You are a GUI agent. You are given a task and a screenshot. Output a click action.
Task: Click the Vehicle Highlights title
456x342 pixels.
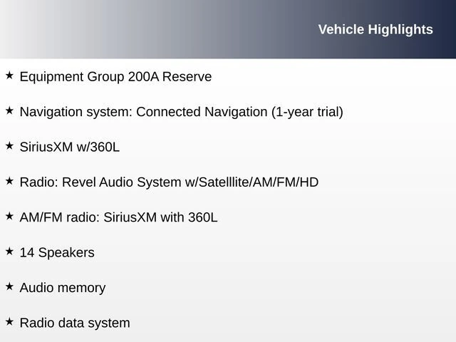tap(375, 29)
